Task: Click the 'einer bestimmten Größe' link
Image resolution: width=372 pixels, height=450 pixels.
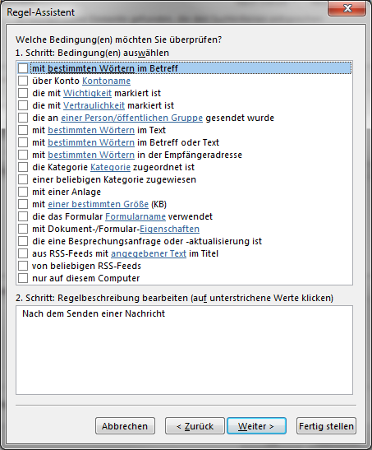Action: coord(99,204)
